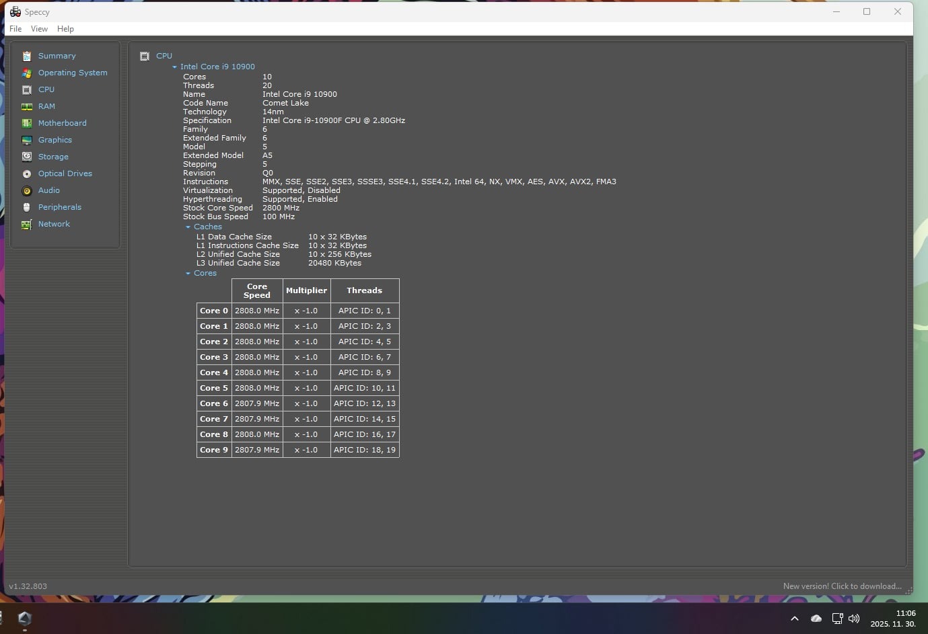The image size is (928, 634).
Task: Click version v1.32.803 in status bar
Action: (x=28, y=586)
